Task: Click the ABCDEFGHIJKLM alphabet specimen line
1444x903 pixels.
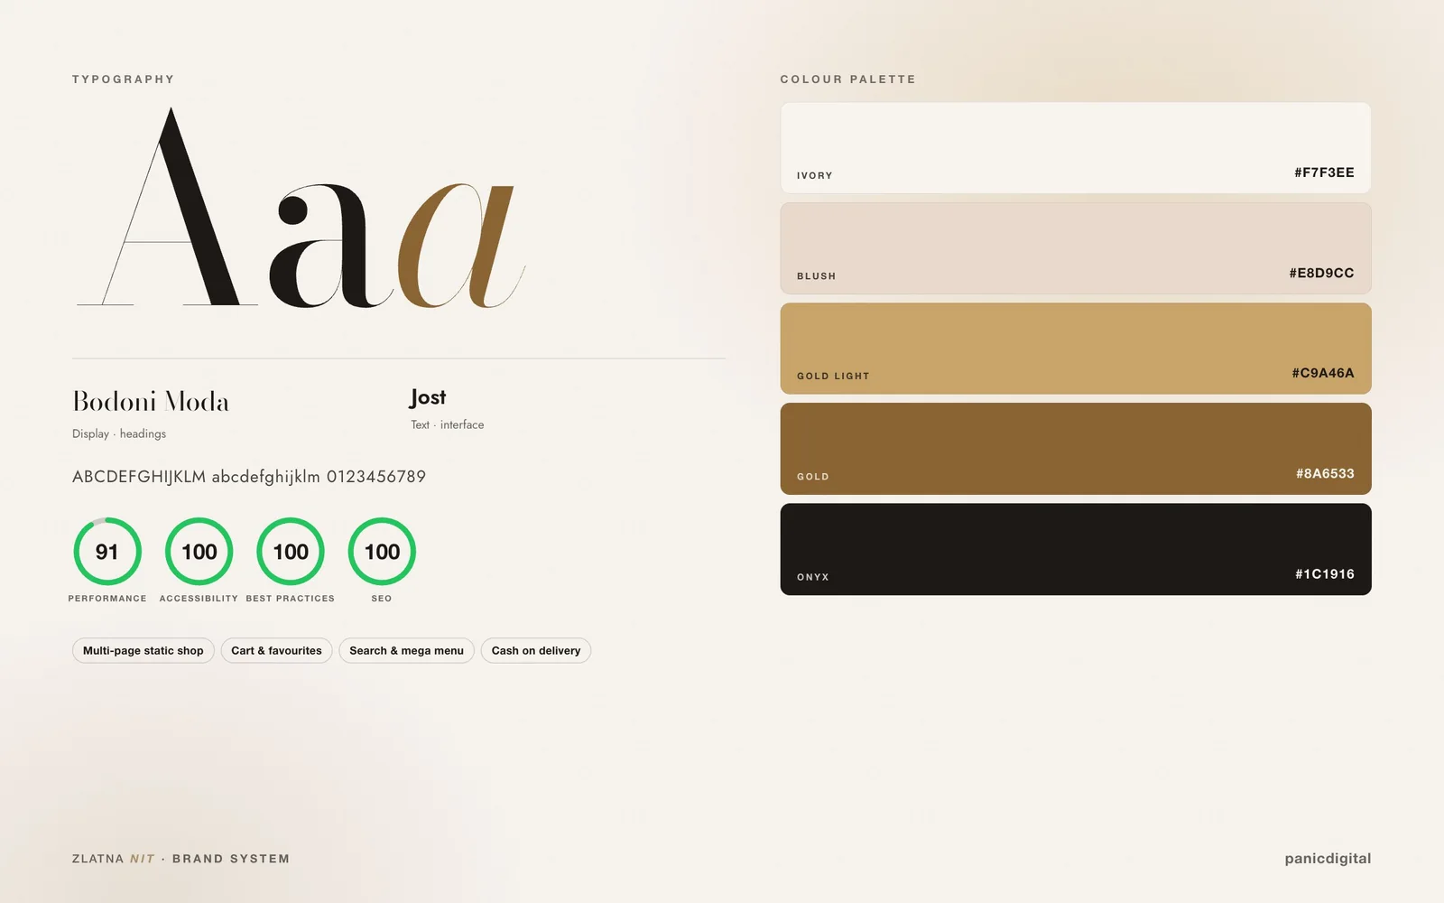Action: pyautogui.click(x=249, y=477)
